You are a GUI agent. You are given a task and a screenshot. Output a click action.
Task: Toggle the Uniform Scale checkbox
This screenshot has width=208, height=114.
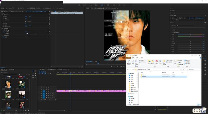click(25, 22)
